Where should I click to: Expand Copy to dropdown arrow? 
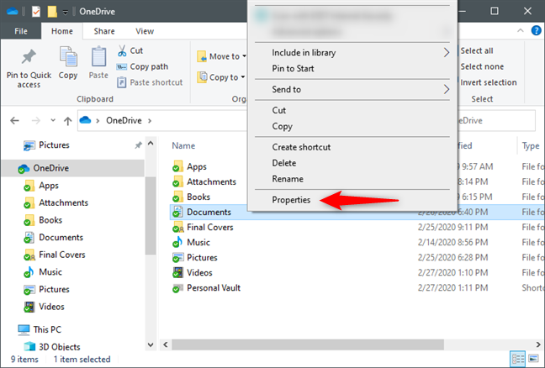pyautogui.click(x=243, y=76)
